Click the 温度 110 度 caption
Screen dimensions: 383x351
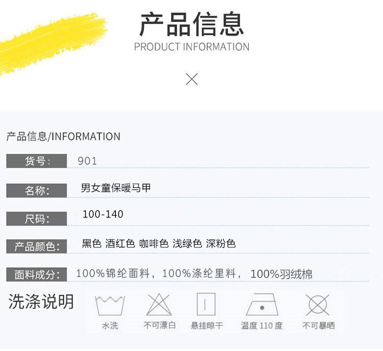(x=262, y=325)
